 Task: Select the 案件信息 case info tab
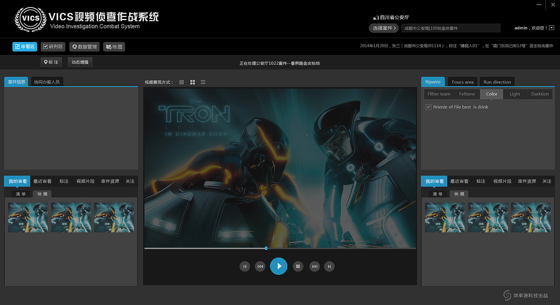17,82
